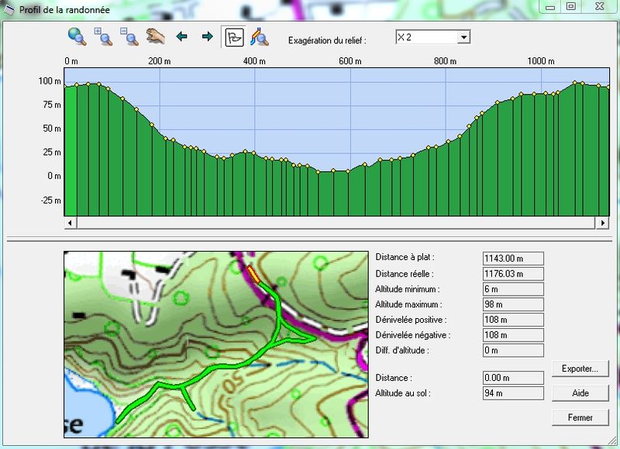Click the track zoom magnifier icon
This screenshot has height=449, width=620.
coord(260,36)
